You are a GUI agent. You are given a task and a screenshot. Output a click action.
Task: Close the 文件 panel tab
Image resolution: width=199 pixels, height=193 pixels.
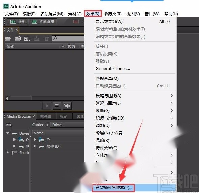coord(17,30)
